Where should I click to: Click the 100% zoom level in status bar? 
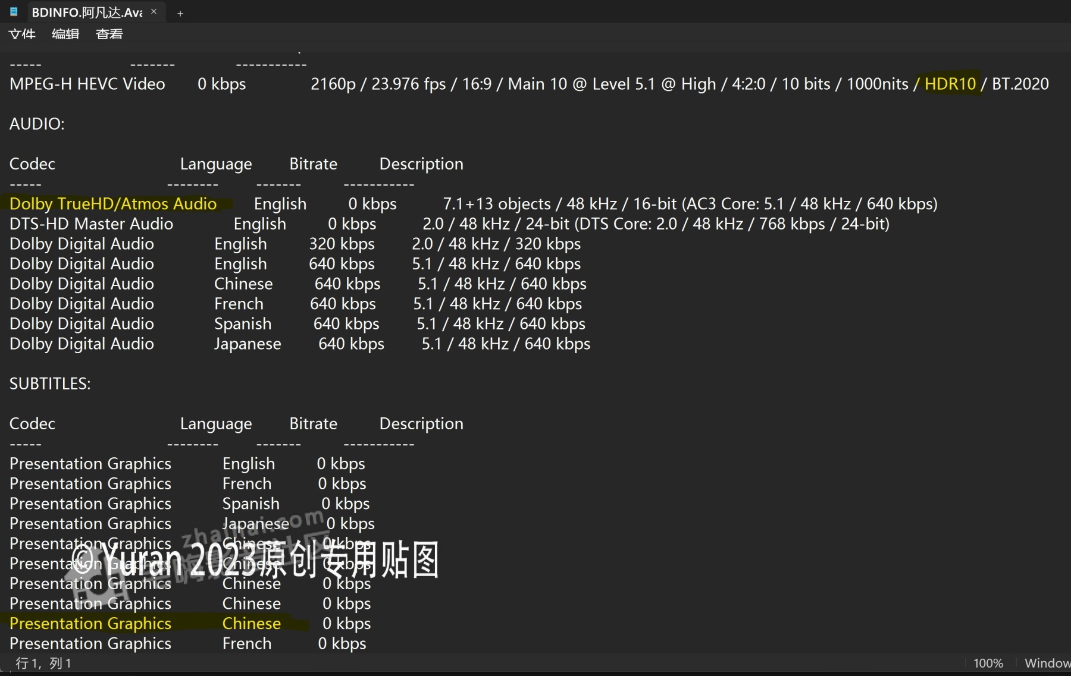(988, 663)
